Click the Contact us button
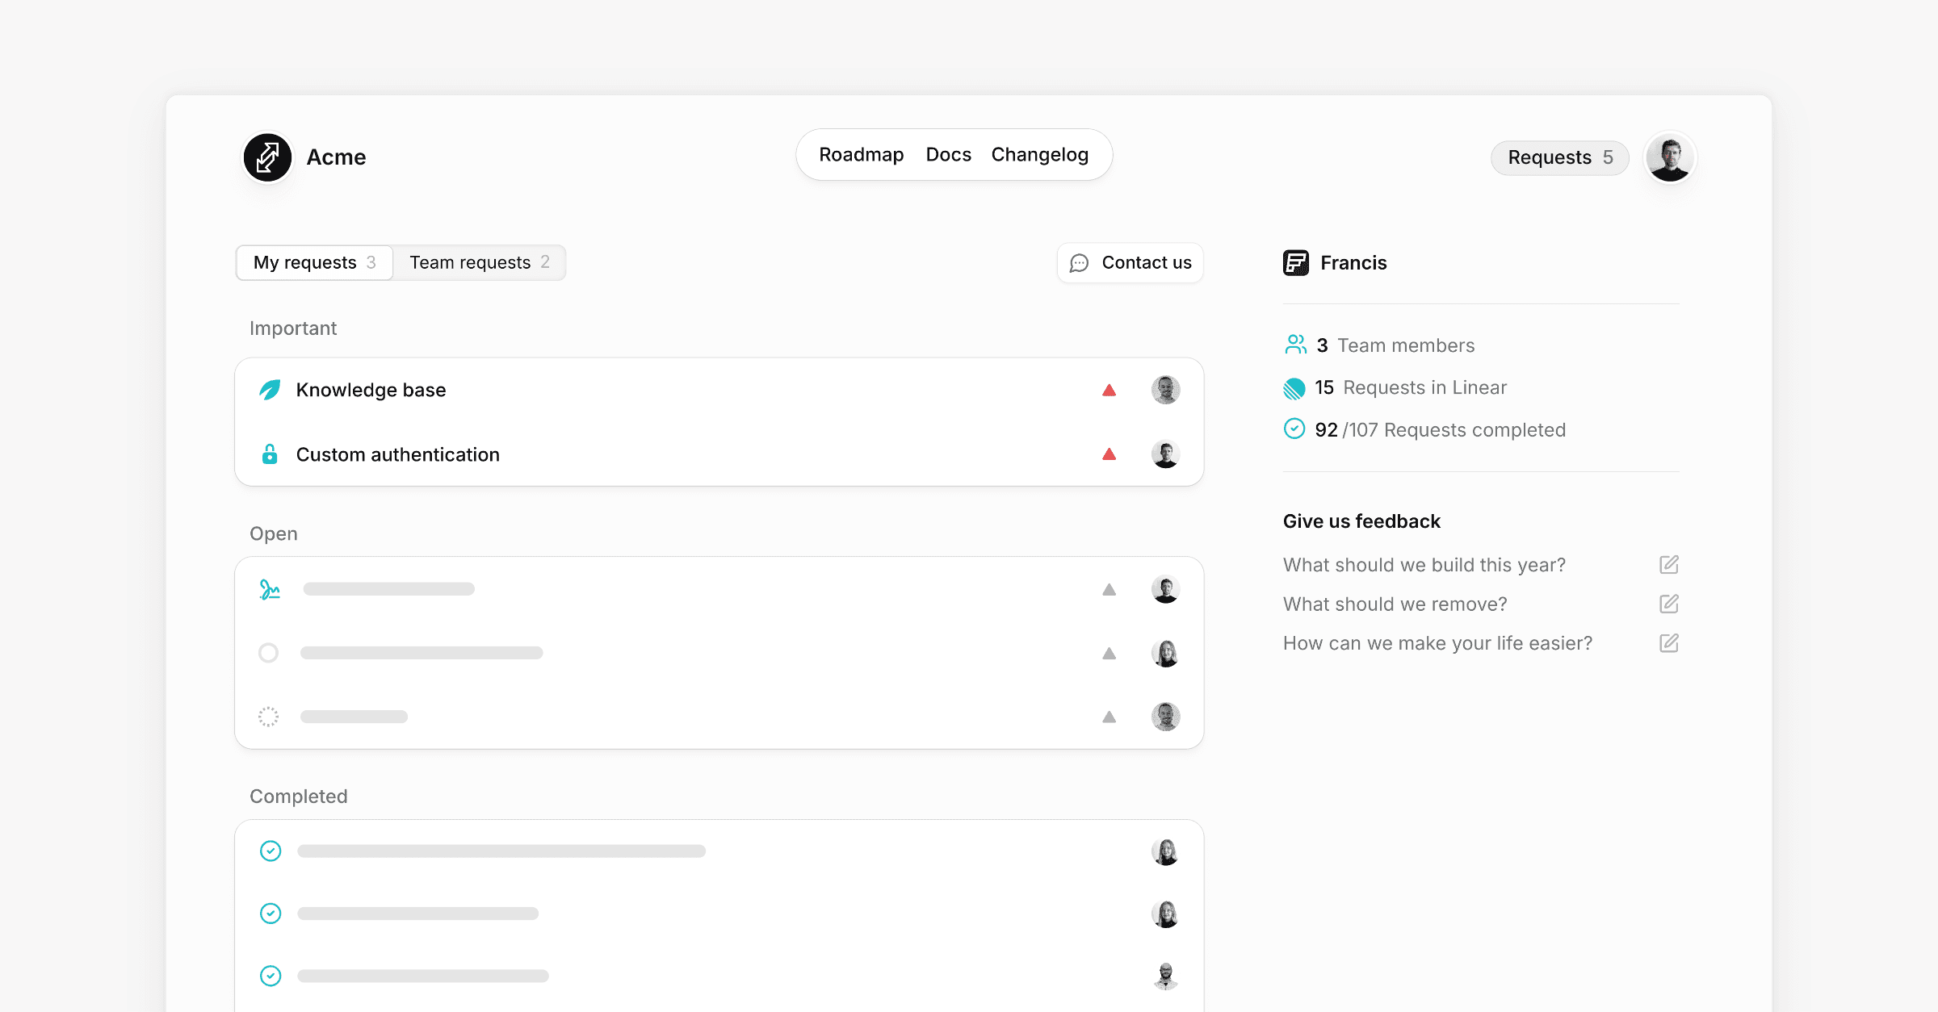This screenshot has height=1012, width=1938. tap(1130, 263)
